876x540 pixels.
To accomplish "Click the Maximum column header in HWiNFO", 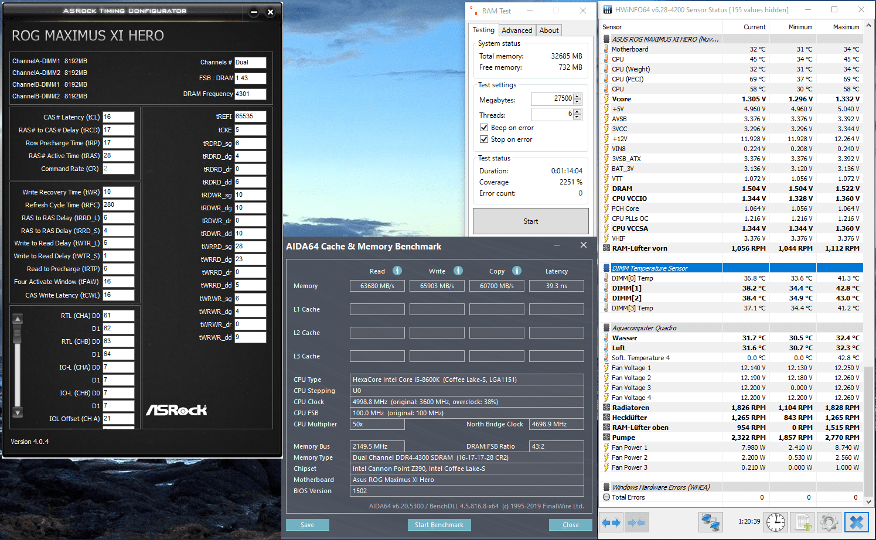I will (x=840, y=27).
